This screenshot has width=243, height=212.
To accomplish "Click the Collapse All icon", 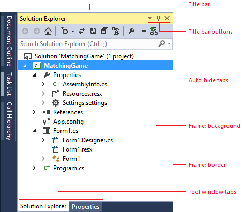I will point(104,31).
